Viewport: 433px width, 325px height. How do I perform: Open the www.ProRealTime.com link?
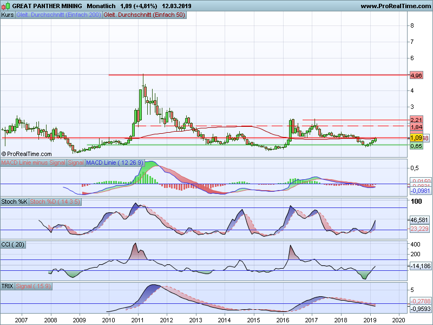[395, 6]
